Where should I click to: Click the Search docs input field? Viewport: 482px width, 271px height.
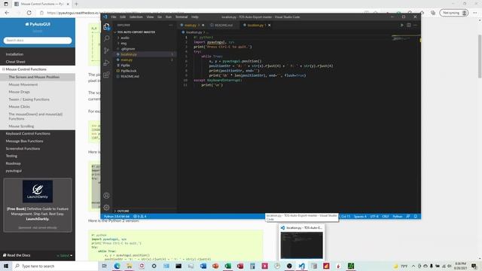(x=38, y=40)
